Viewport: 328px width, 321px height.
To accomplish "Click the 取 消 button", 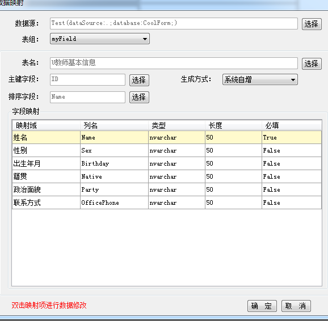I will [296, 306].
